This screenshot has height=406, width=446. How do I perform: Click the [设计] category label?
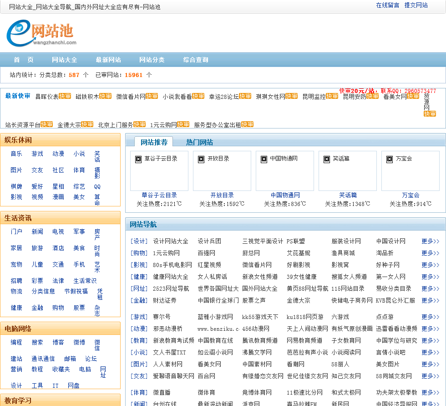(x=139, y=241)
